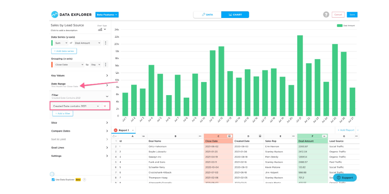Click the Stanley Hudson cell in row 3
The height and width of the screenshot is (194, 389).
coord(281,152)
